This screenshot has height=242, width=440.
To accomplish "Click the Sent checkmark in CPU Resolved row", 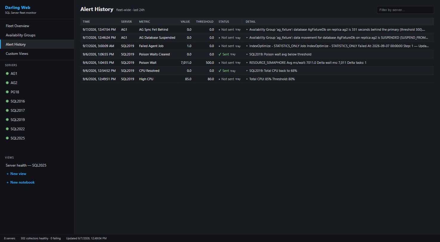I will click(x=220, y=71).
